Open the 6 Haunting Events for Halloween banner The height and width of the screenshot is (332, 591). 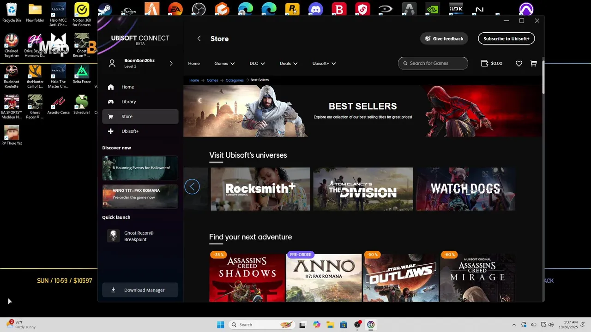(140, 168)
